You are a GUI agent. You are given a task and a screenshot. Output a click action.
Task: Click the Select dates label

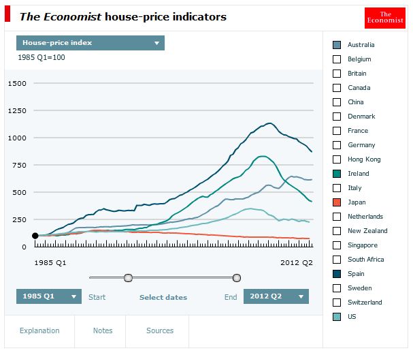click(163, 297)
